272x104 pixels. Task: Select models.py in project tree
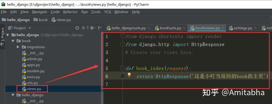click(x=33, y=71)
